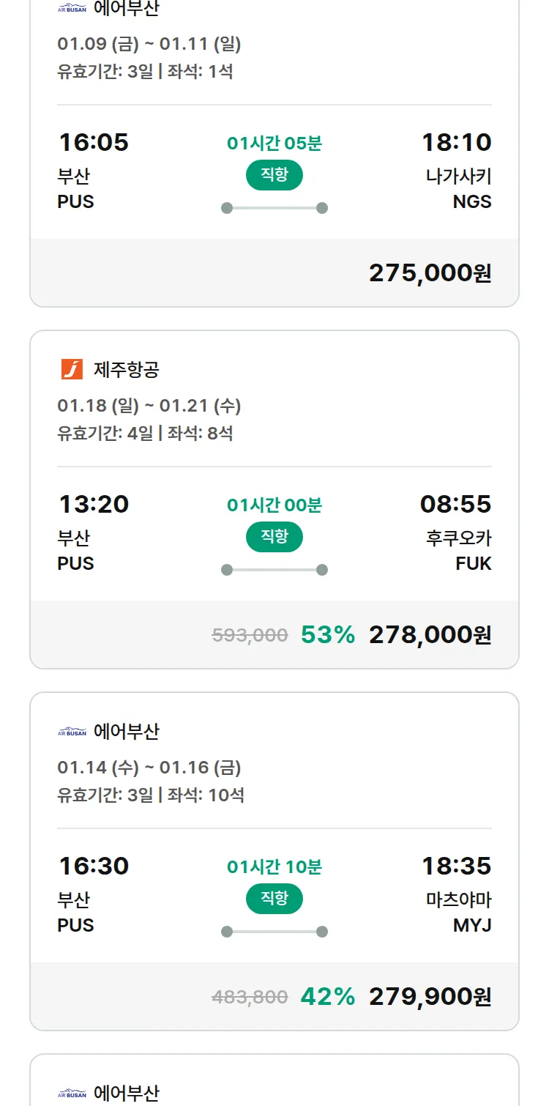The image size is (549, 1106).
Task: Click Air Busan logo on bottom partial card
Action: point(72,1094)
